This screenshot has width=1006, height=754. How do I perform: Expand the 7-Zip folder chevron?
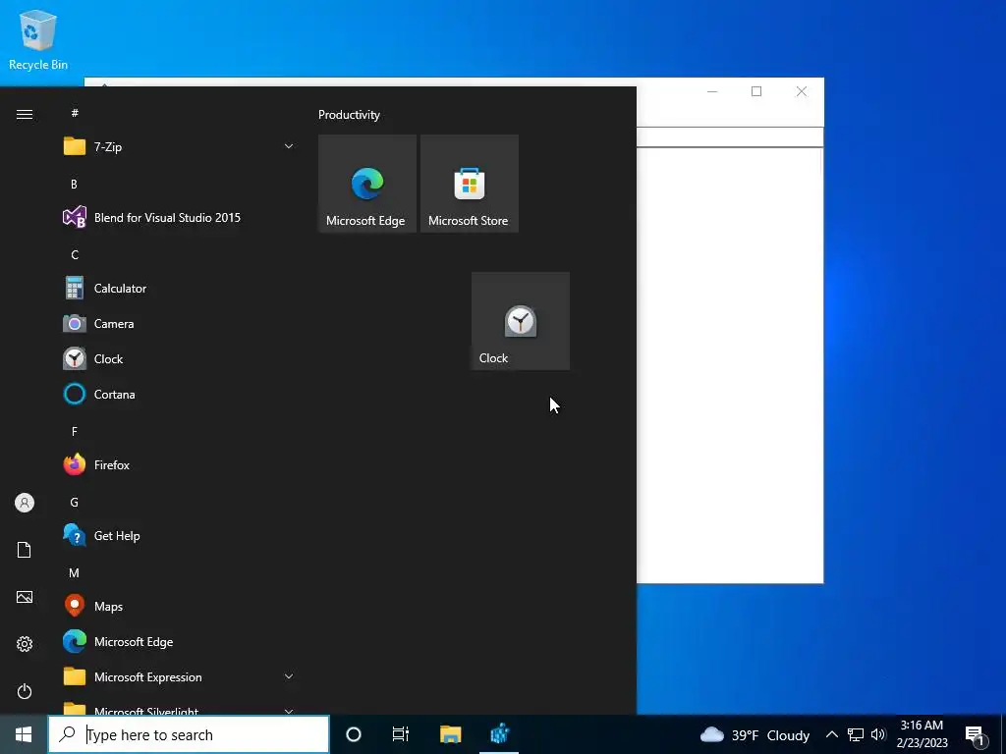pyautogui.click(x=289, y=147)
